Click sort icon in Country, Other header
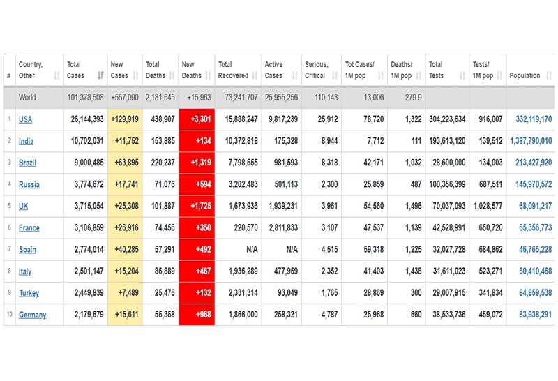This screenshot has height=381, width=558. pyautogui.click(x=56, y=75)
